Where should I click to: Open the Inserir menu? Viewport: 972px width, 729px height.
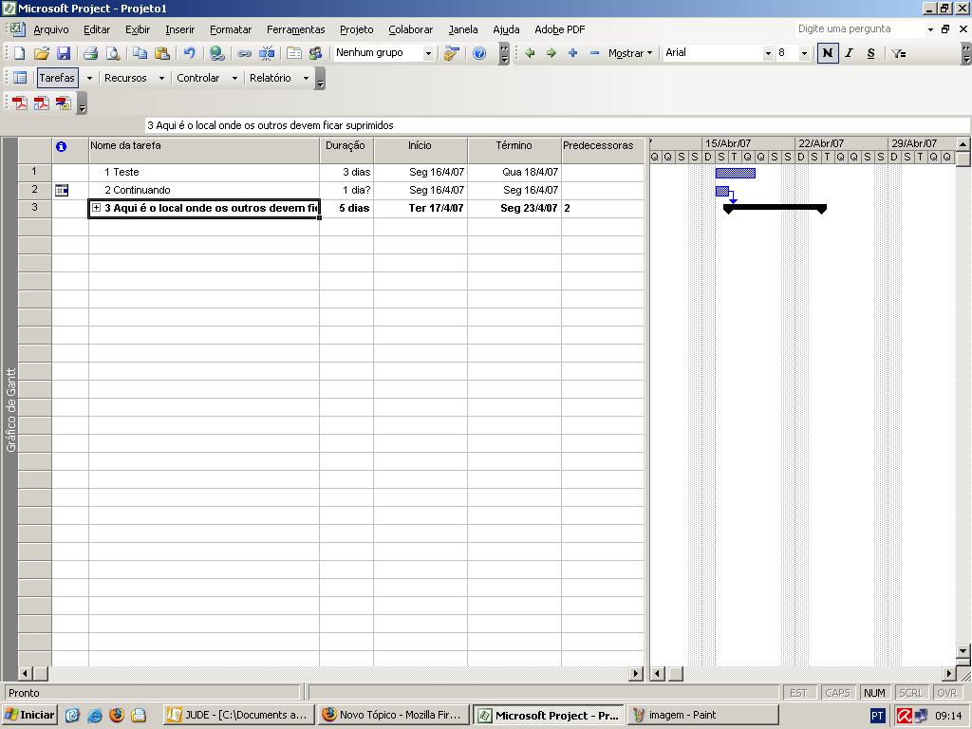coord(179,29)
